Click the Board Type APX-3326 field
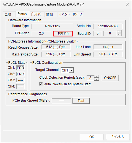Screen dimensions: 132x143 52,26
